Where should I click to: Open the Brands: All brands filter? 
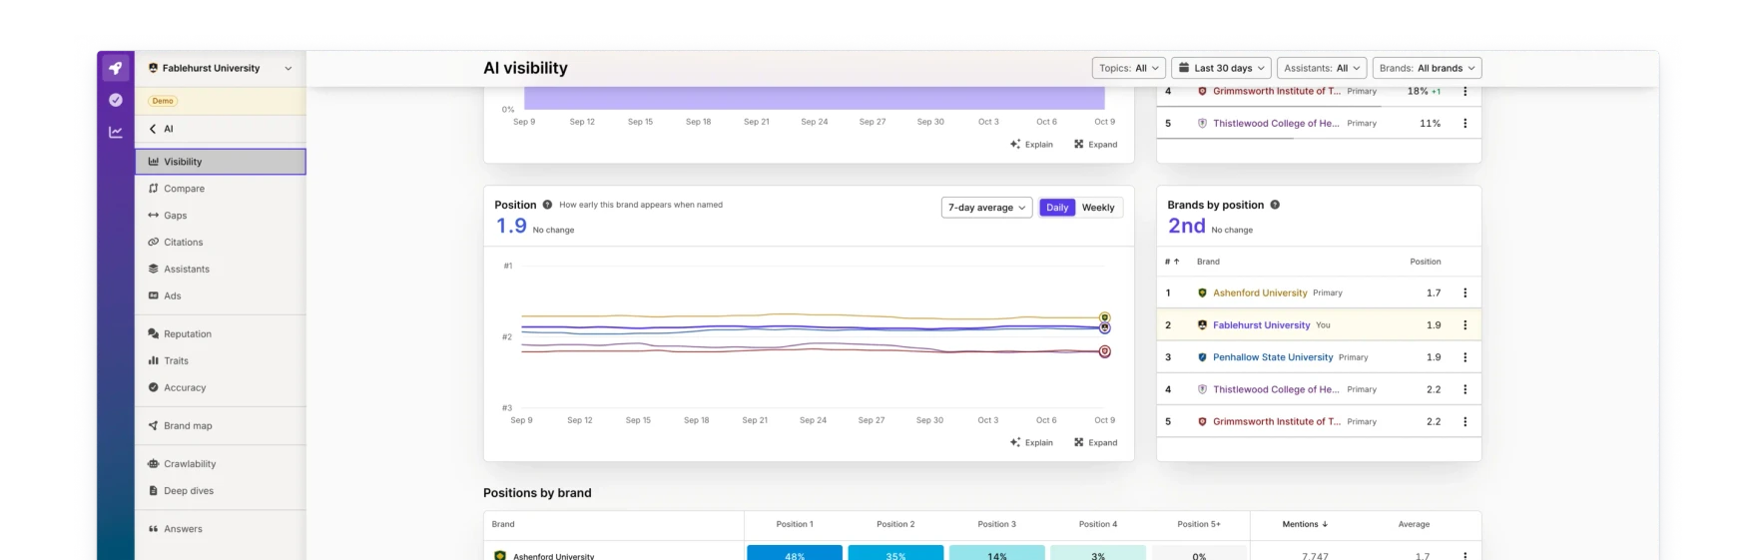pyautogui.click(x=1427, y=68)
